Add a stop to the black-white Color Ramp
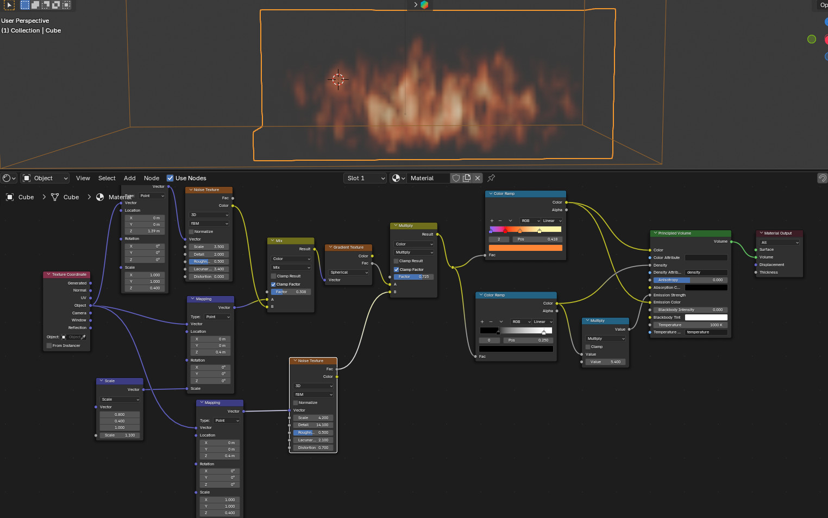The image size is (828, 518). pyautogui.click(x=482, y=322)
